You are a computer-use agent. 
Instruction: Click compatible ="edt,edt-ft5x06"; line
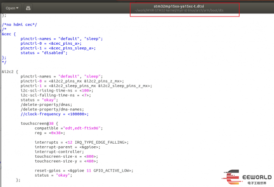pos(69,128)
